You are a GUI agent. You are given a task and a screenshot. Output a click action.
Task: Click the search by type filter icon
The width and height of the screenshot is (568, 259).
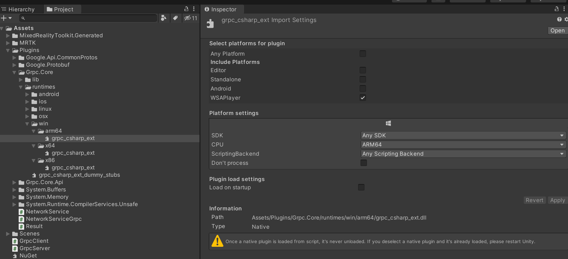[x=164, y=18]
